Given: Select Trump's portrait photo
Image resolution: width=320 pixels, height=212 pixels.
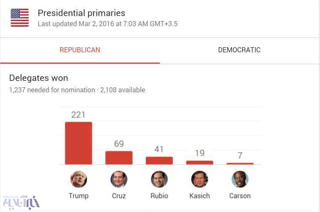Looking at the screenshot, I should tap(78, 180).
